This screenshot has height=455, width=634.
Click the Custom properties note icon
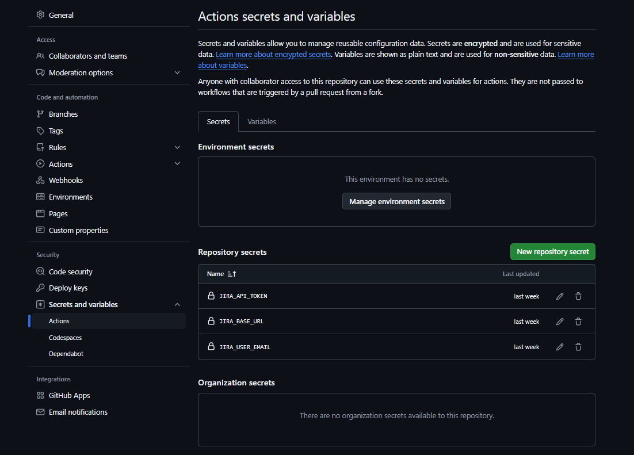[x=40, y=230]
